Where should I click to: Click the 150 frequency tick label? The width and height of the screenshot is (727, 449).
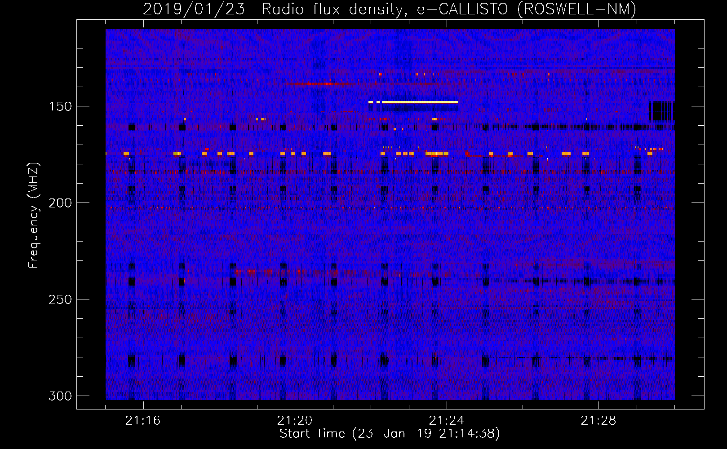pyautogui.click(x=60, y=106)
